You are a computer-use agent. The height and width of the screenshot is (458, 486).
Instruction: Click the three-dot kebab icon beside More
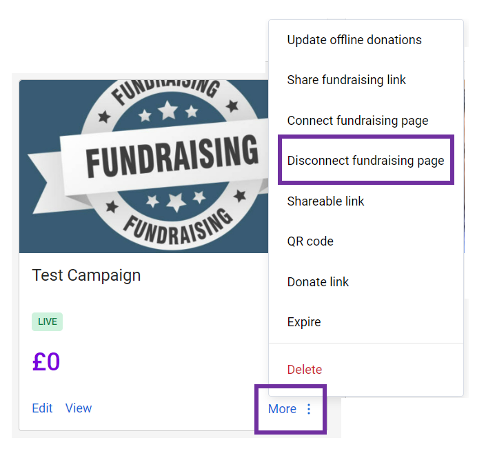[x=309, y=409]
